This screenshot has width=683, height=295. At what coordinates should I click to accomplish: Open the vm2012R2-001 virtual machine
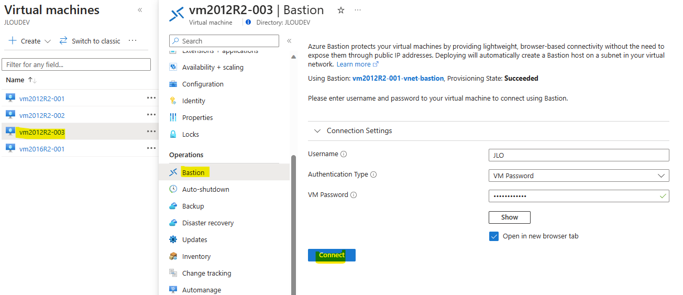click(x=42, y=99)
